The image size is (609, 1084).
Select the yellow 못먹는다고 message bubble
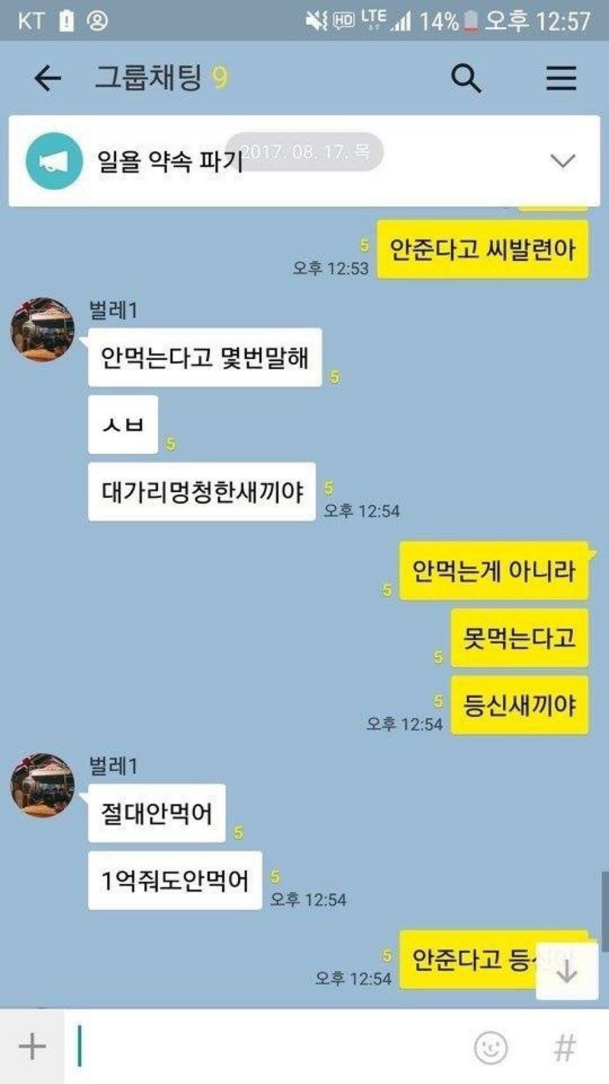[x=520, y=638]
